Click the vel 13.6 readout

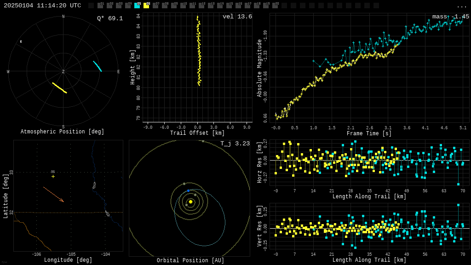(x=237, y=17)
